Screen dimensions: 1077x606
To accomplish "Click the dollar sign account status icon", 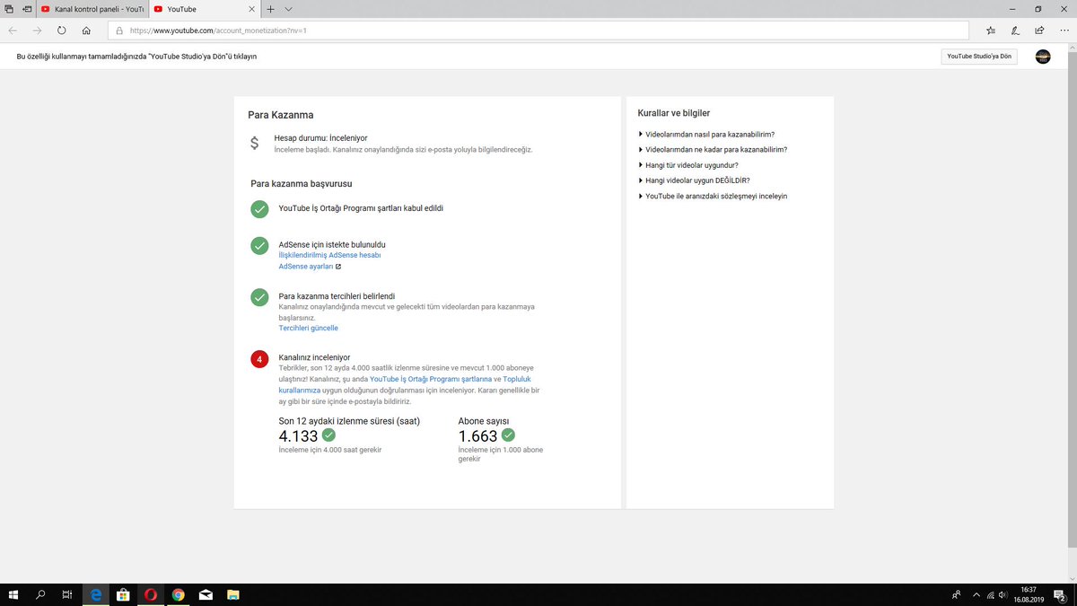I will point(255,143).
